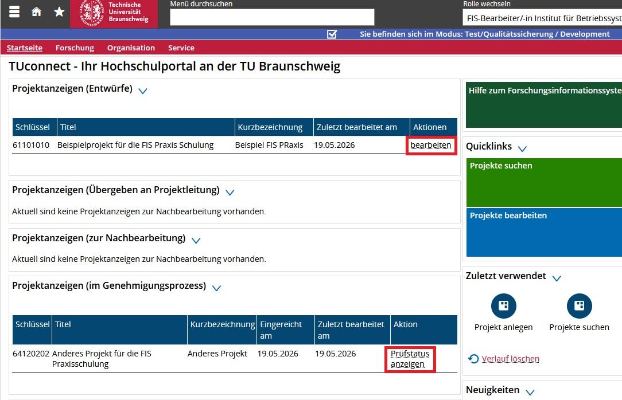Collapse zur Nachbearbeitung section
622x400 pixels.
(196, 240)
